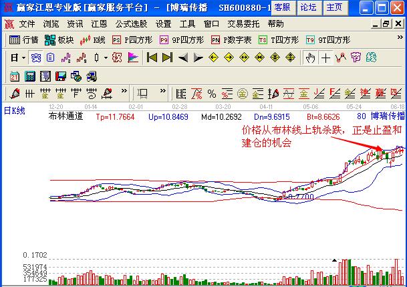The width and height of the screenshot is (407, 287).
Task: Open the 行情 market quotes view
Action: (24, 40)
